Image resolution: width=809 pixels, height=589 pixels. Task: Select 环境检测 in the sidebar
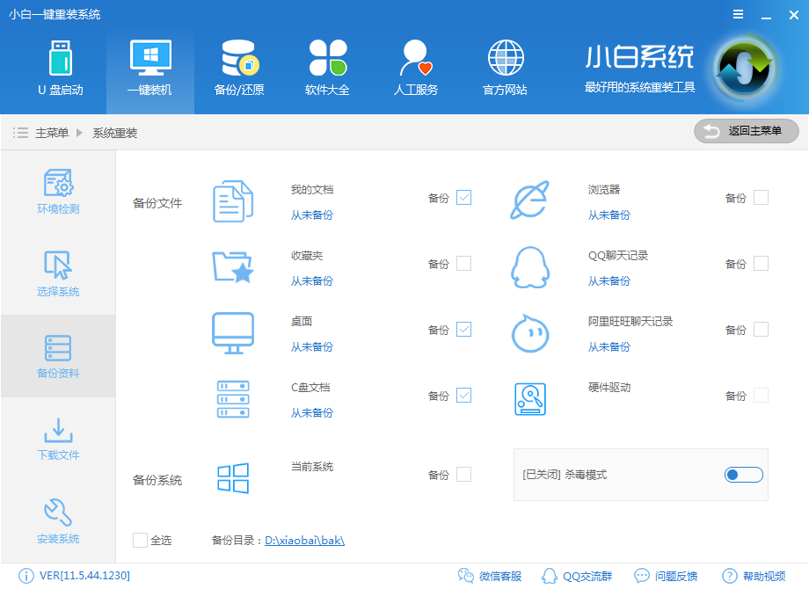pos(58,190)
